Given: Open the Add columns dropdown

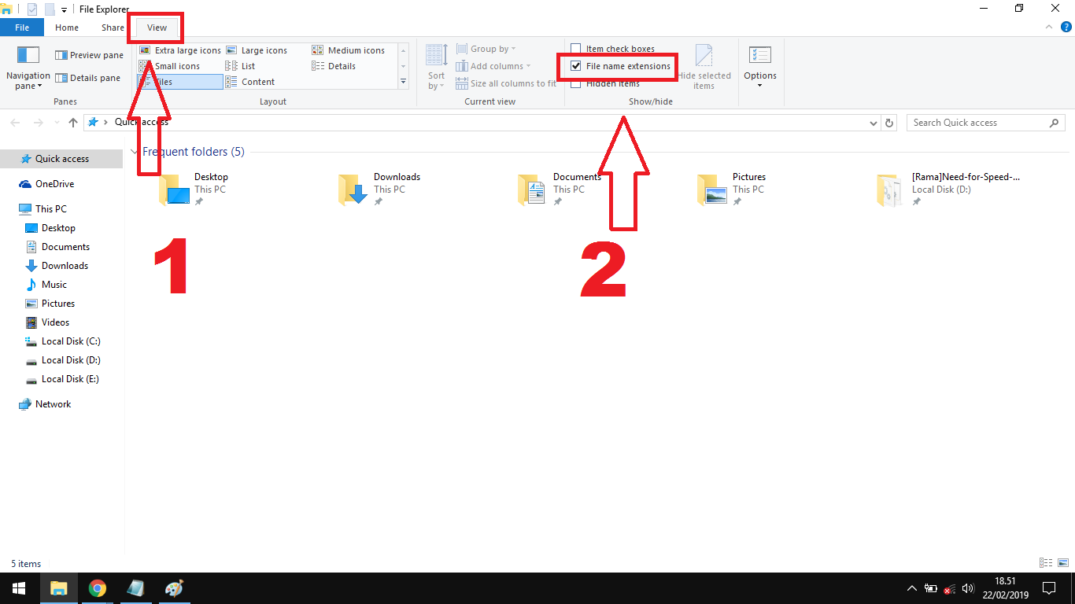Looking at the screenshot, I should (x=493, y=66).
